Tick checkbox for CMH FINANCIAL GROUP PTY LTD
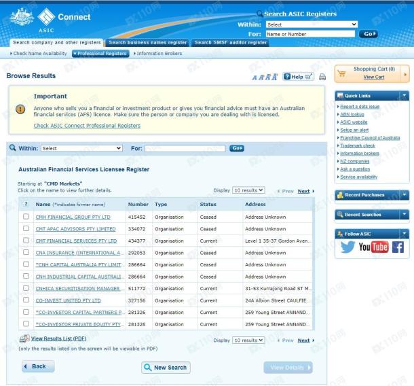Screen dimensions: 414x386 tap(26, 217)
